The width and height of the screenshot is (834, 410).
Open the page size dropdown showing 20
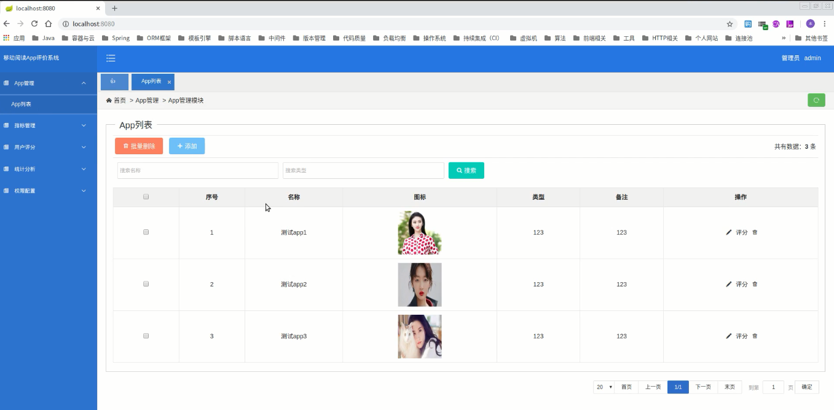(604, 387)
